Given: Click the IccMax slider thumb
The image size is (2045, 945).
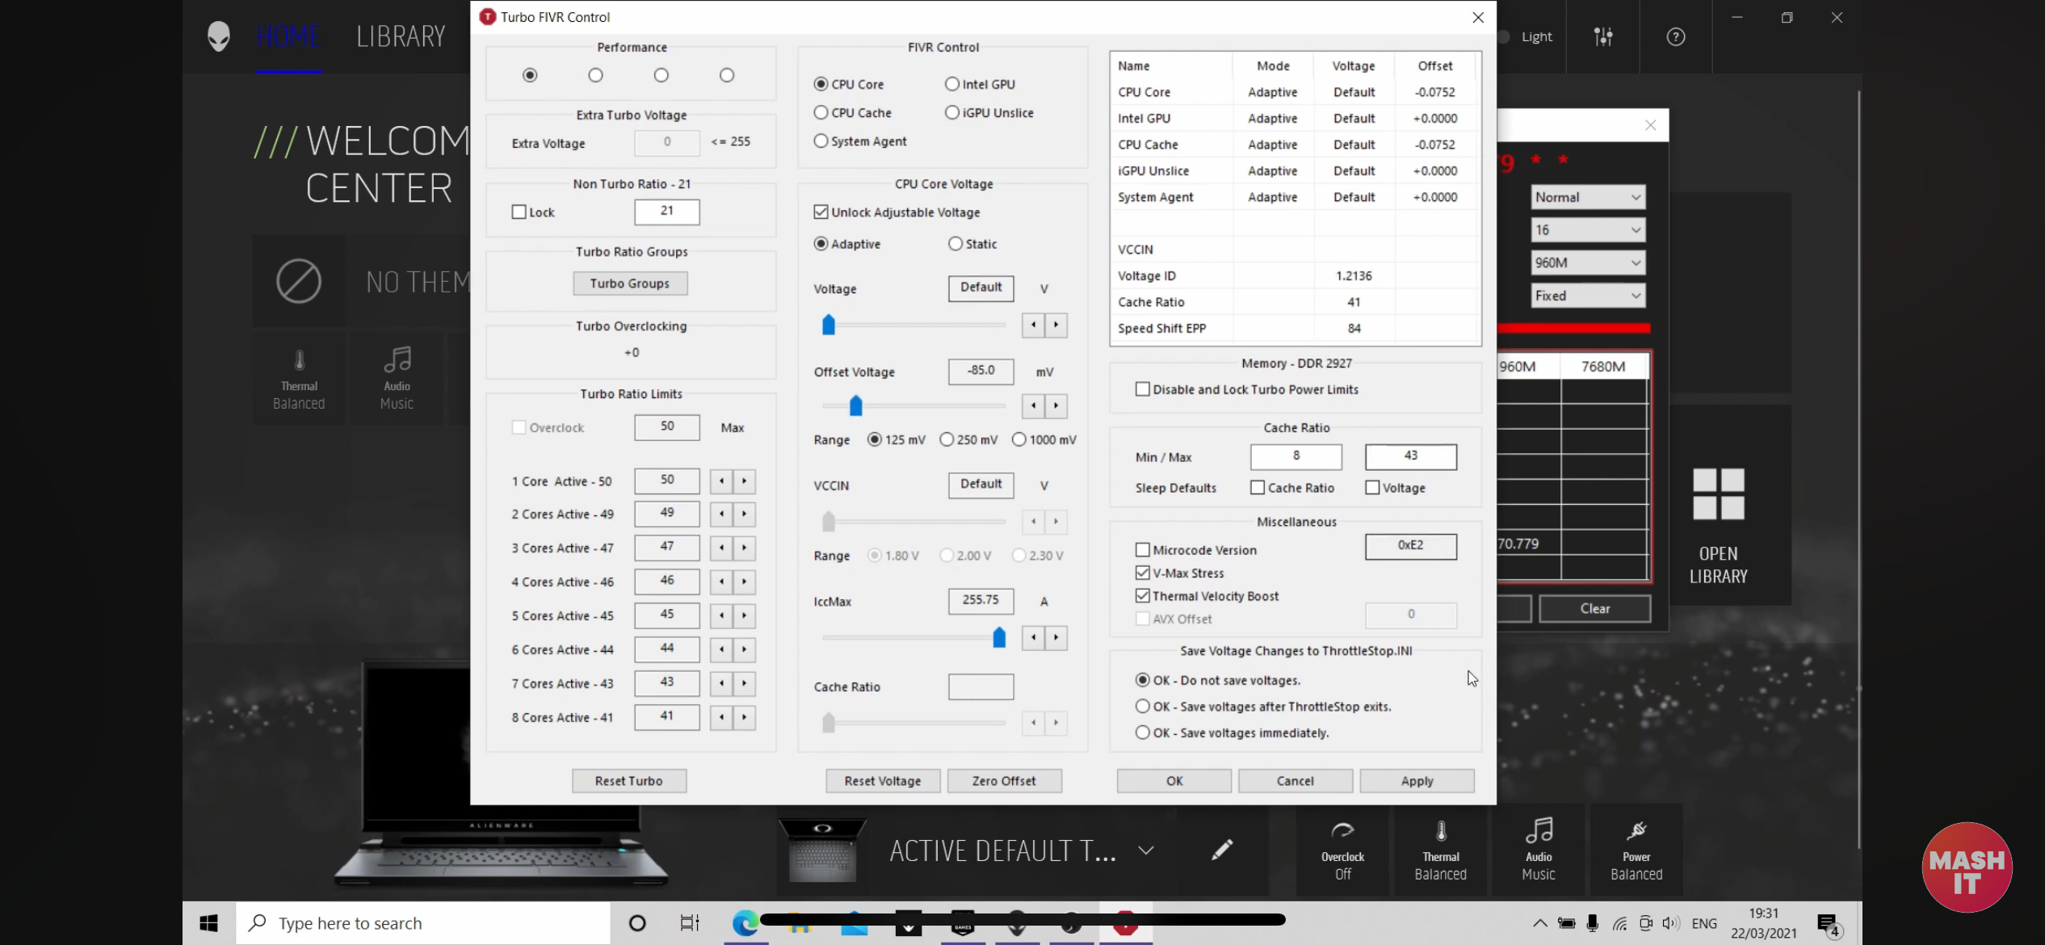Looking at the screenshot, I should tap(999, 638).
